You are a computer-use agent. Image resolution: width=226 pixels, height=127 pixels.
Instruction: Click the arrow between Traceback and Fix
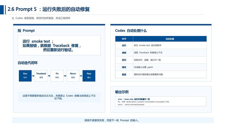click(49, 76)
